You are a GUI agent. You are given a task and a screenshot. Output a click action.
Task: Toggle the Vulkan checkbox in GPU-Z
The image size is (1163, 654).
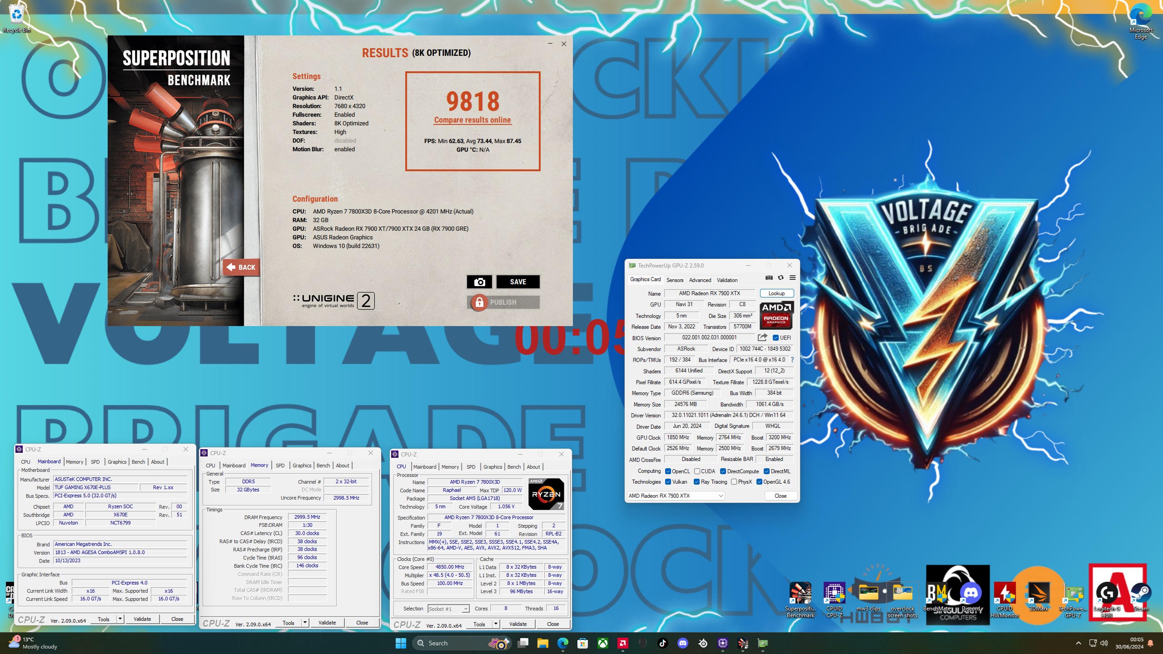pyautogui.click(x=668, y=482)
